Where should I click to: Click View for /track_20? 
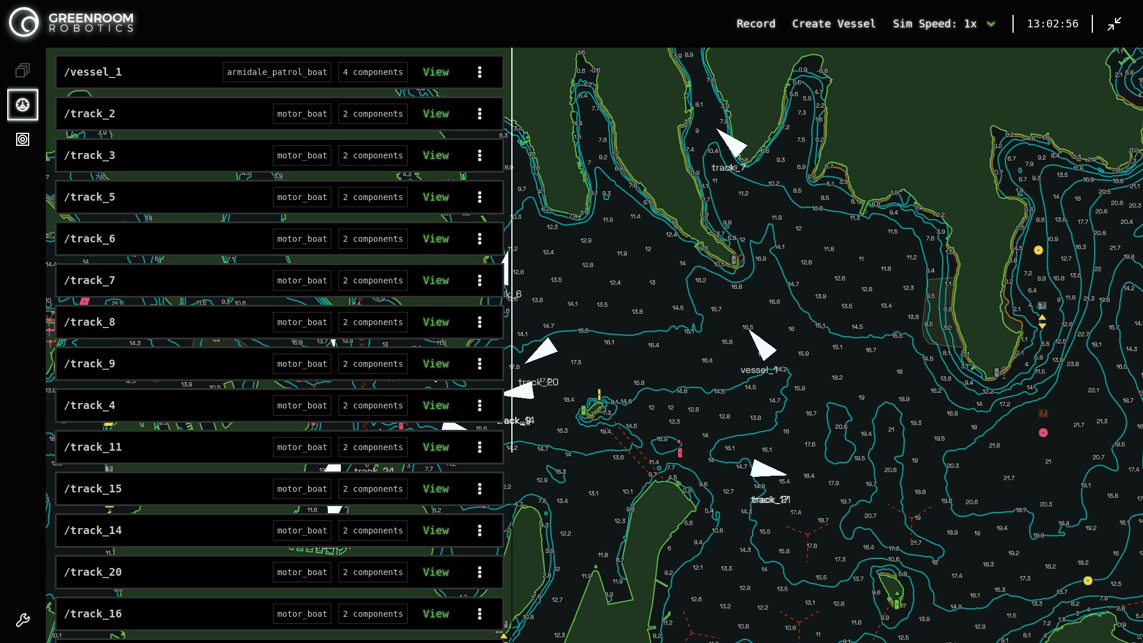coord(436,572)
